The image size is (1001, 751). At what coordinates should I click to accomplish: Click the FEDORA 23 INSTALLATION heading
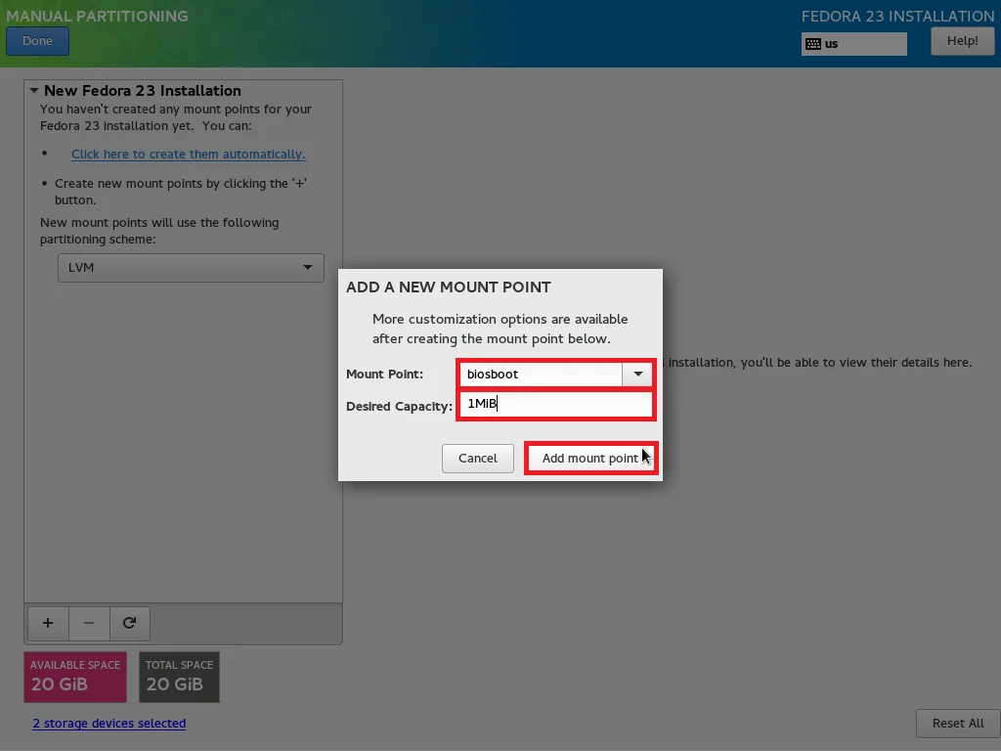pos(897,16)
